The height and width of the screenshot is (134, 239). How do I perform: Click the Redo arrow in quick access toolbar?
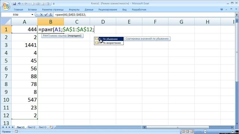[26, 4]
